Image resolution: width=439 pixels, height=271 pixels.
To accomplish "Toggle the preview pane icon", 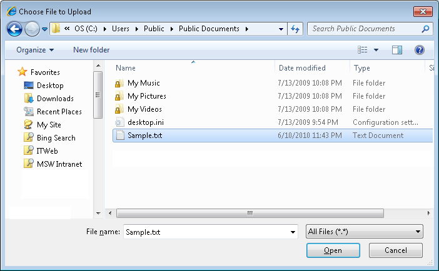I will [397, 50].
